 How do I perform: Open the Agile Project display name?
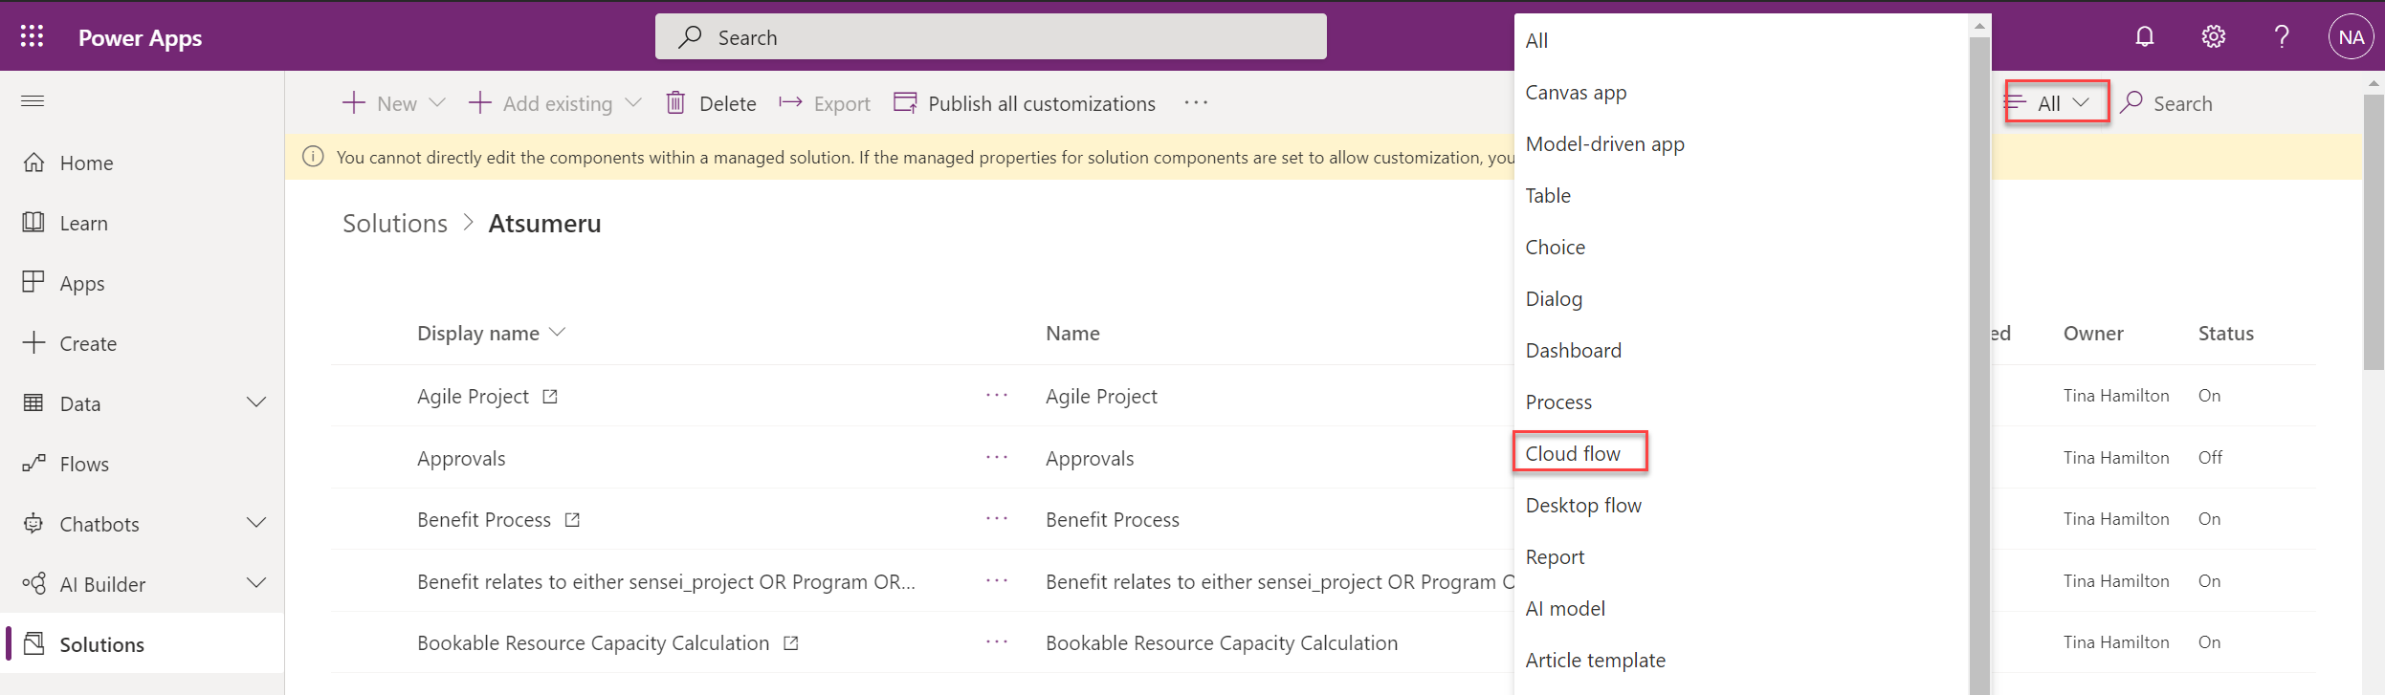(x=473, y=396)
